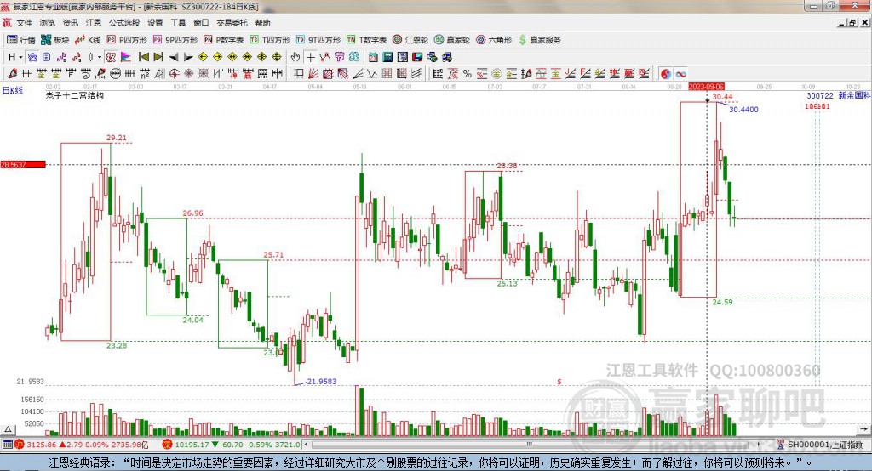
Task: Click the 日K线 label
Action: 13,90
